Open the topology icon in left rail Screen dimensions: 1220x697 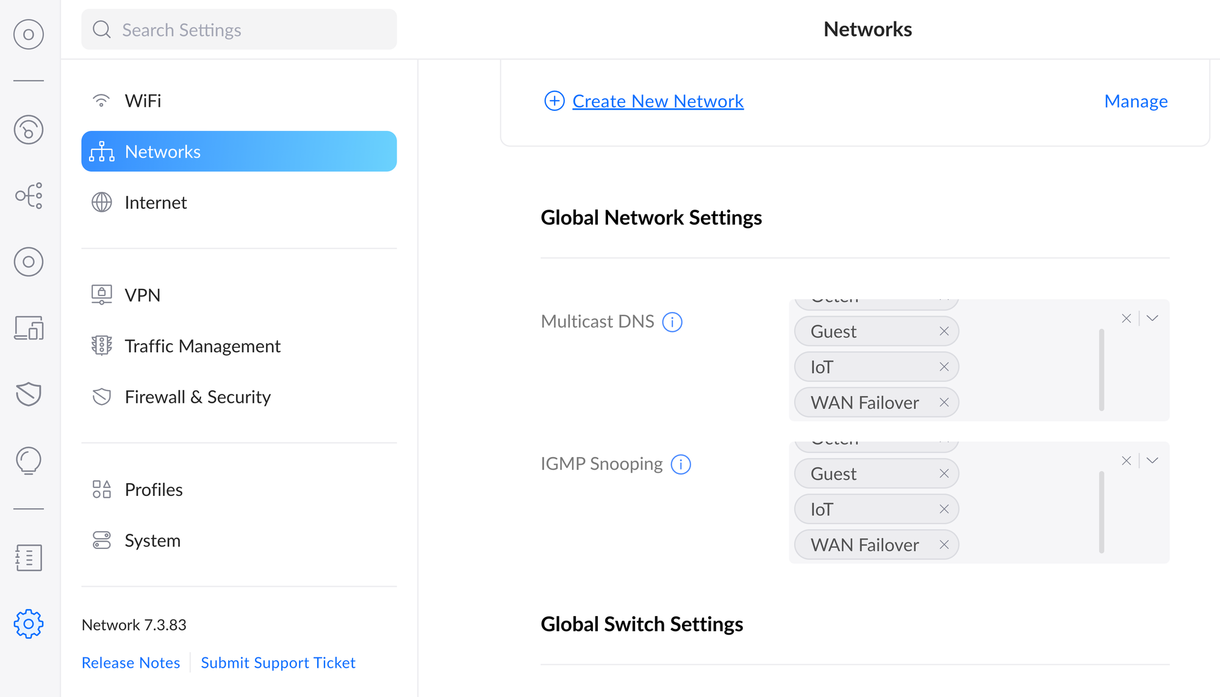tap(29, 196)
